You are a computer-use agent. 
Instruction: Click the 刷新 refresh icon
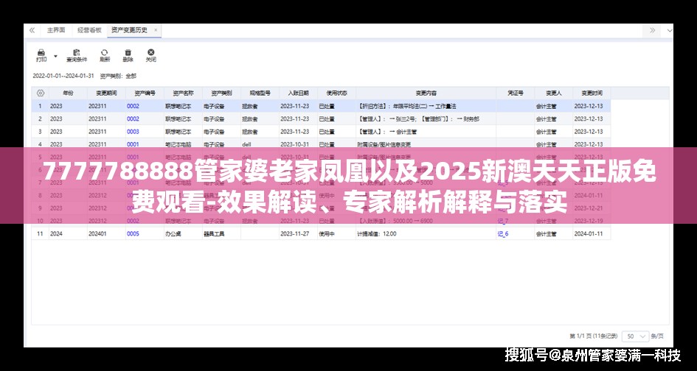(105, 55)
